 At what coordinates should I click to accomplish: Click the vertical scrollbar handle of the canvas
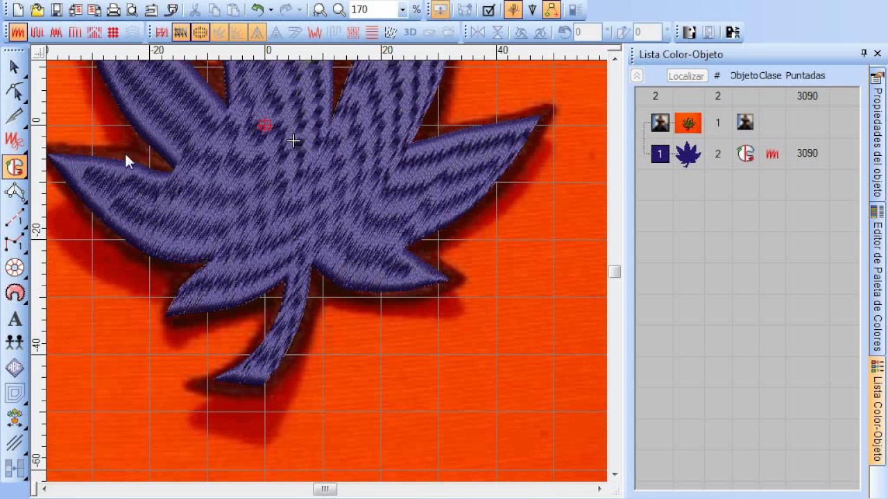coord(614,272)
